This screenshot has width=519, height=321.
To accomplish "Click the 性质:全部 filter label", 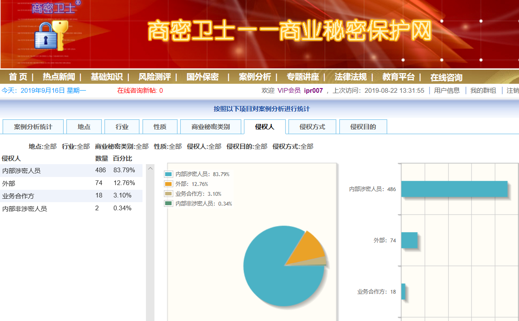I will [168, 147].
